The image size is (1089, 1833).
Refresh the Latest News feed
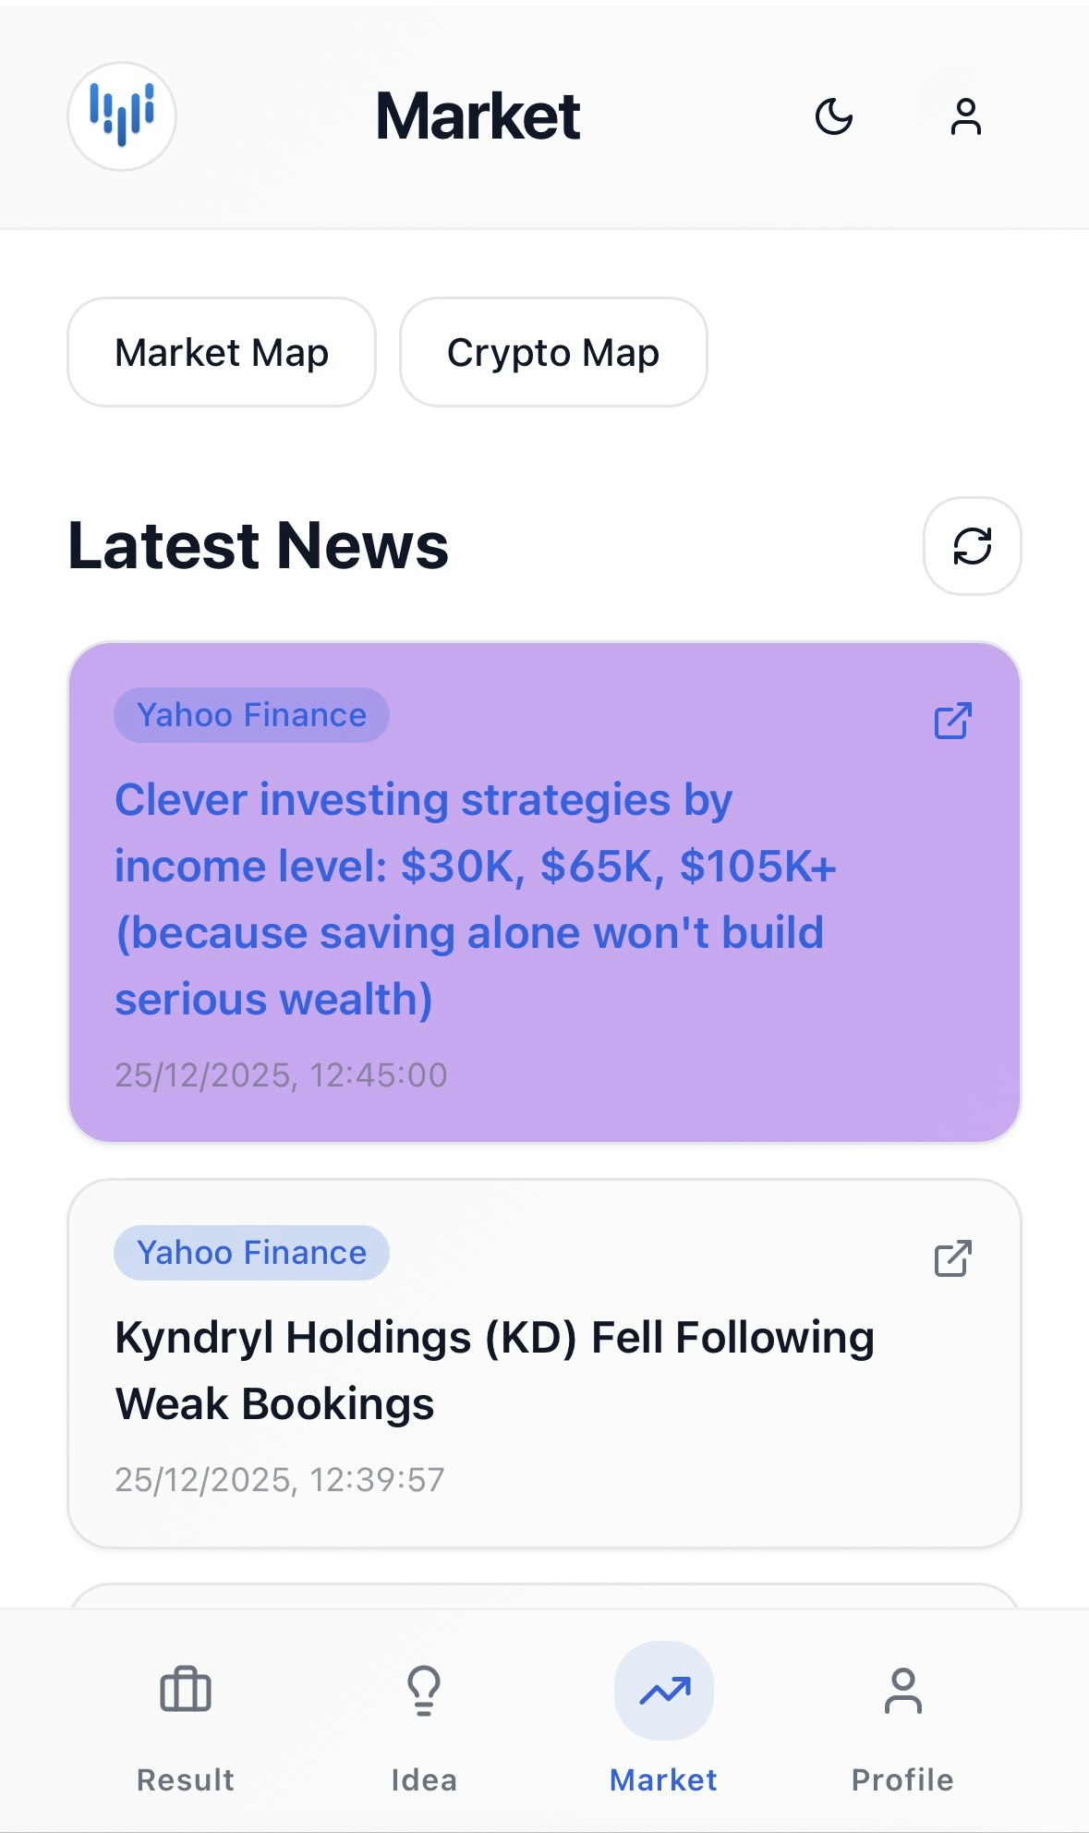click(972, 546)
